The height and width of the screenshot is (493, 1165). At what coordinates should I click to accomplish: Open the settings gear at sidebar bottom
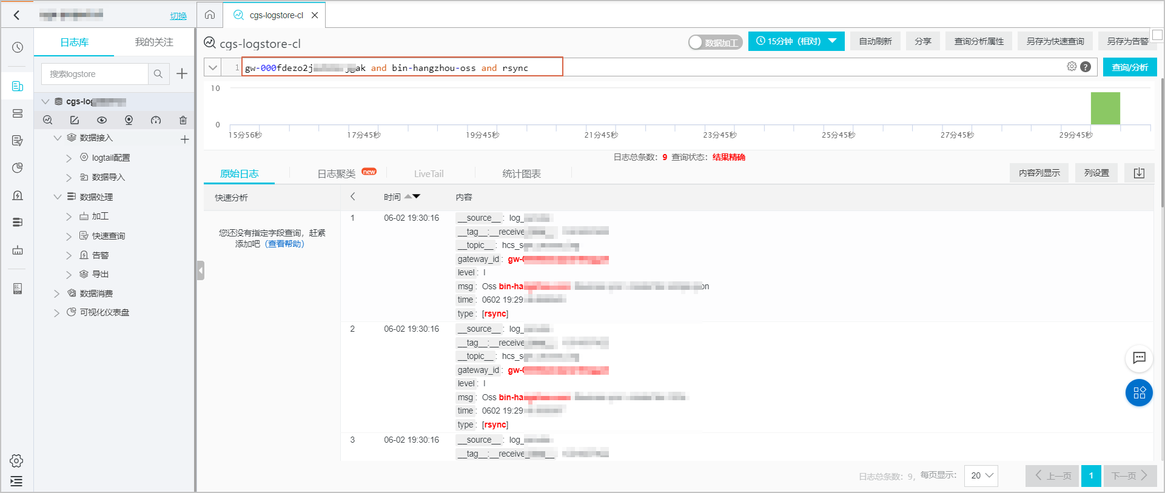coord(16,461)
